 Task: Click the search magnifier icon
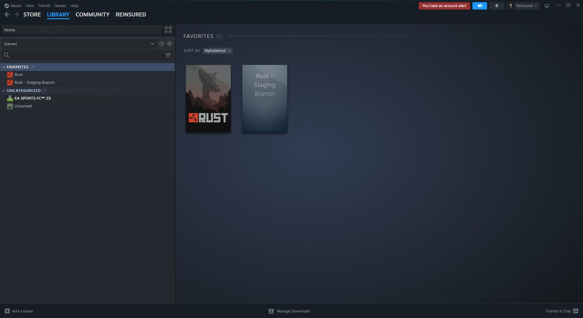tap(6, 55)
